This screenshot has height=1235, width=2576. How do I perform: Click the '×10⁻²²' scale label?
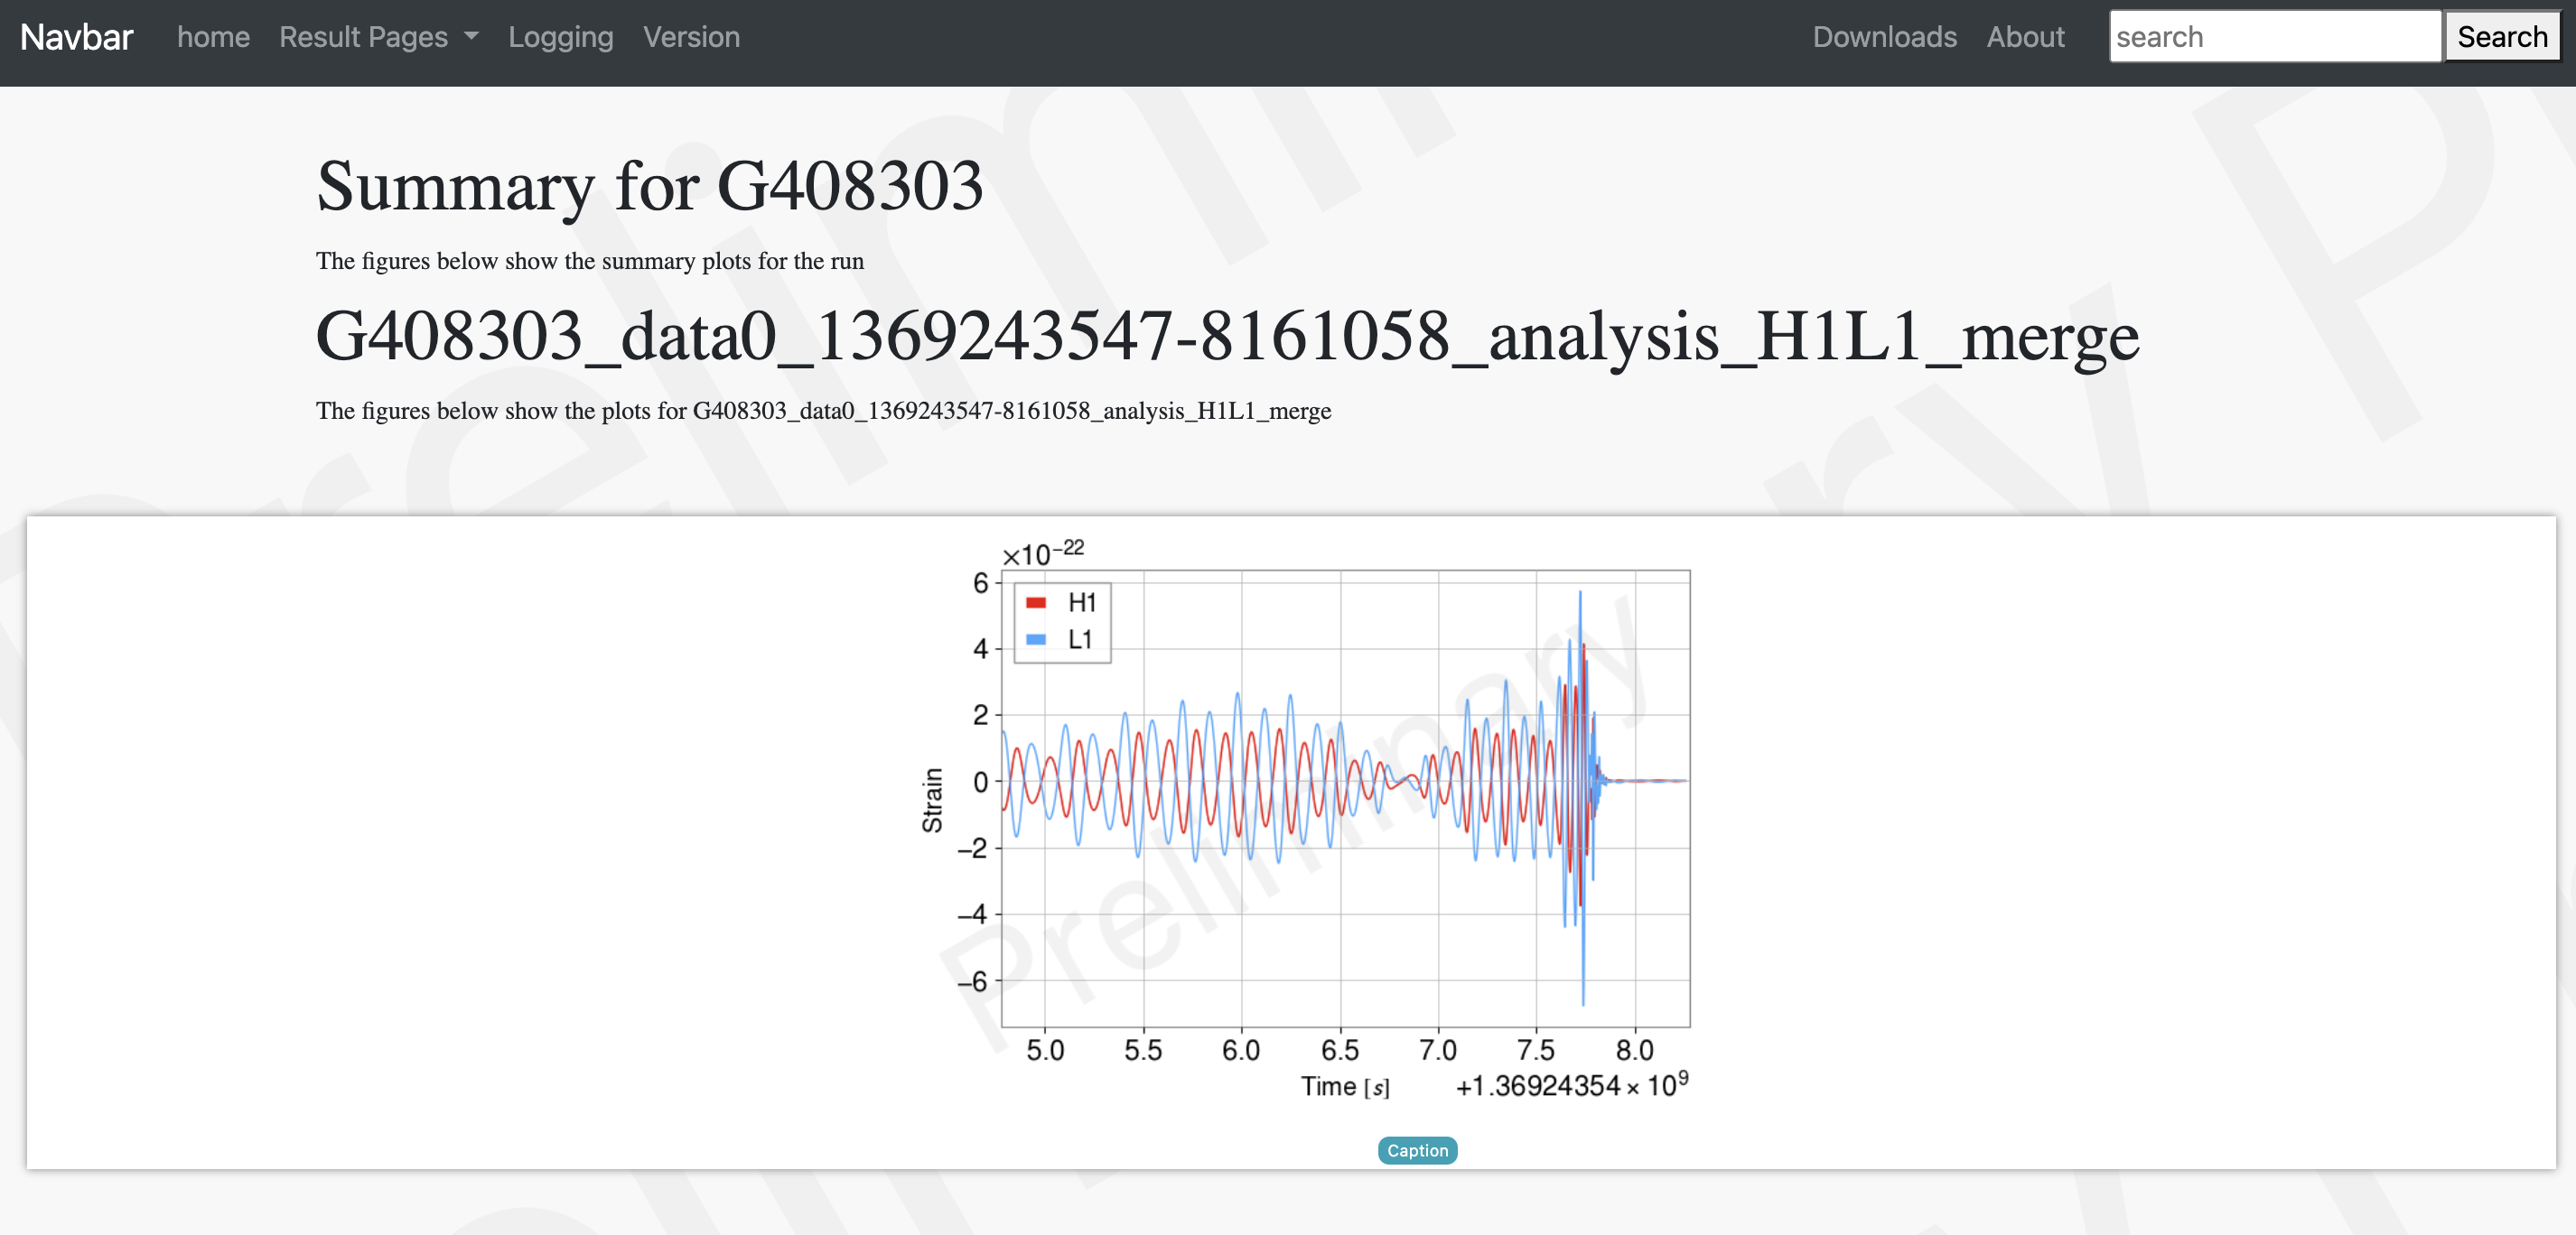click(x=1043, y=552)
